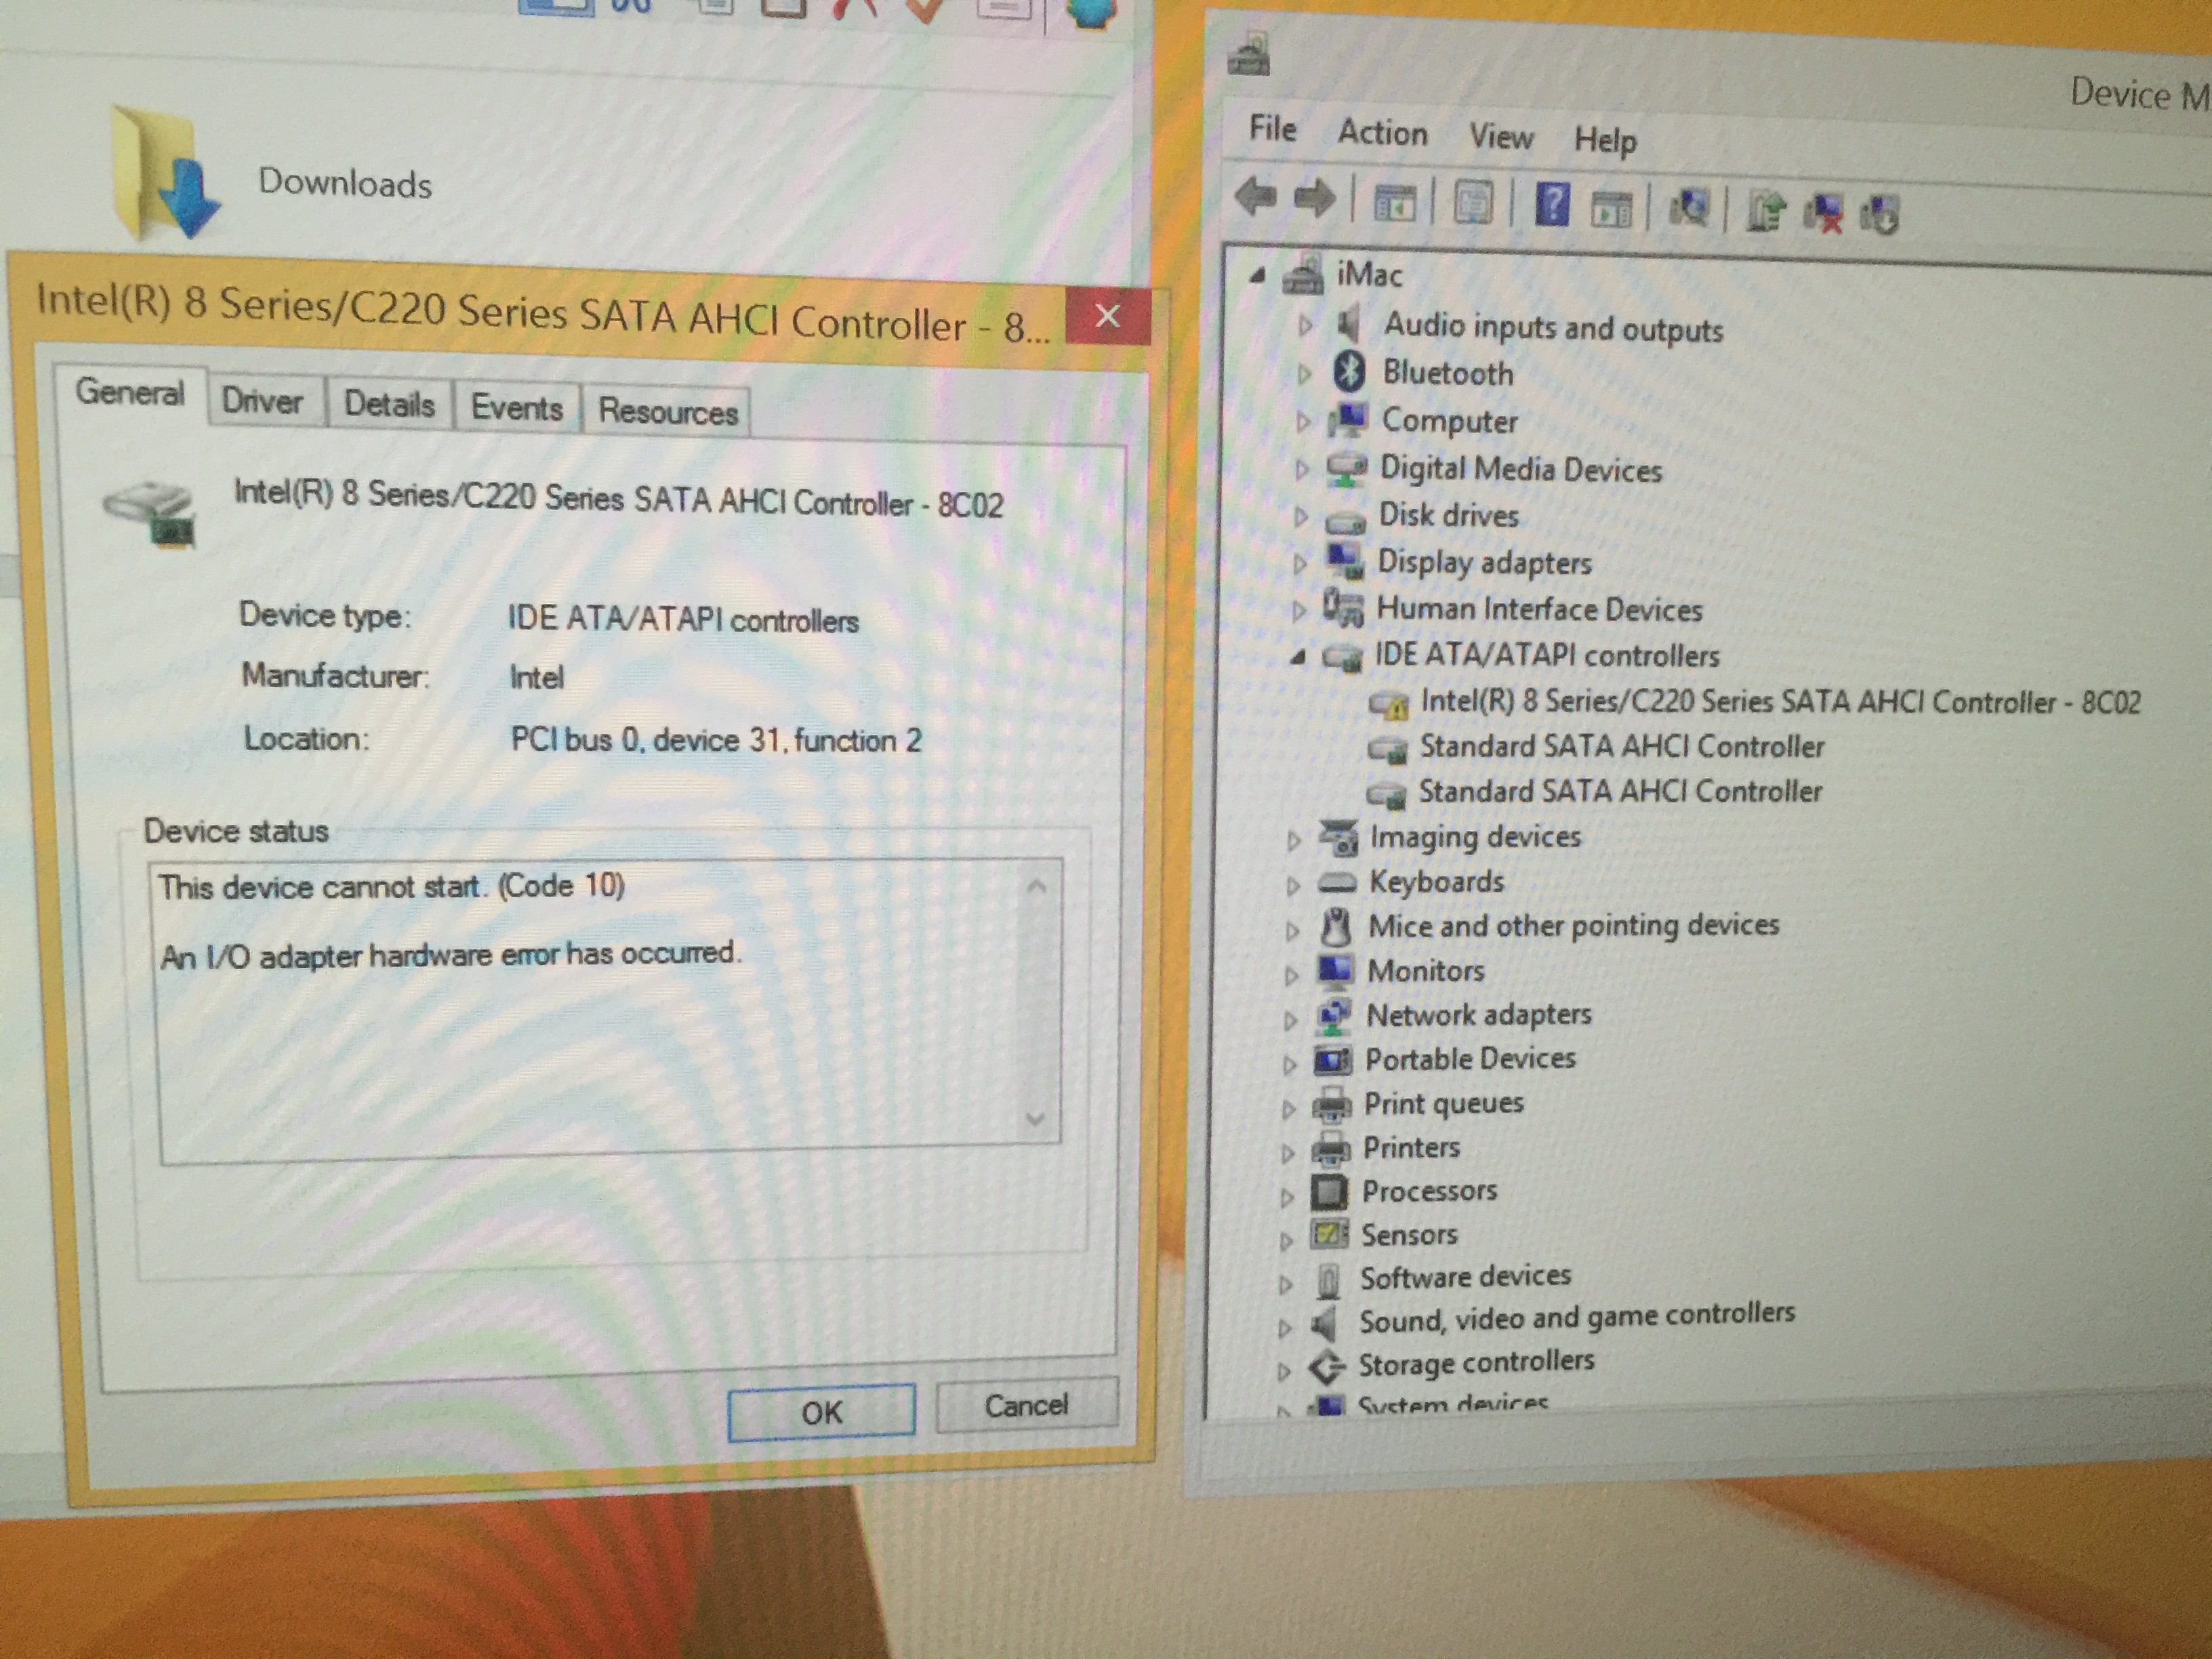The width and height of the screenshot is (2212, 1659).
Task: Click the Properties toolbar icon
Action: [x=1473, y=203]
